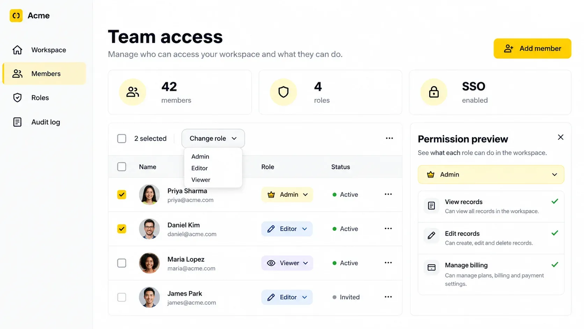This screenshot has width=584, height=329.
Task: Uncheck Priya Sharma's row checkbox
Action: click(122, 195)
